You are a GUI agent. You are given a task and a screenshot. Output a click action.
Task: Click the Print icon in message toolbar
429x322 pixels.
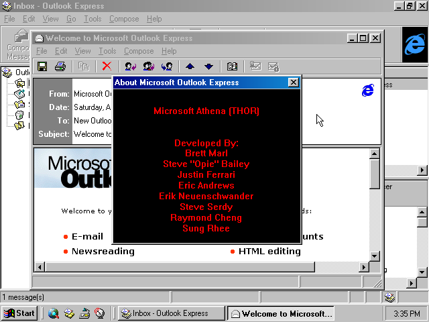click(60, 66)
